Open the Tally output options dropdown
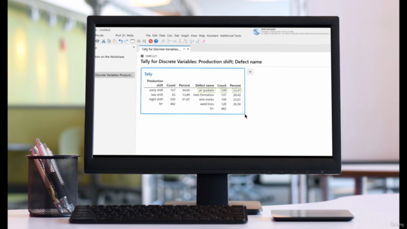 point(250,72)
